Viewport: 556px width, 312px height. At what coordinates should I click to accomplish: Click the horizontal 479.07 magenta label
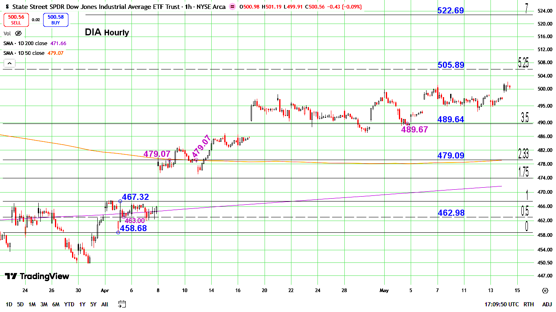[157, 154]
